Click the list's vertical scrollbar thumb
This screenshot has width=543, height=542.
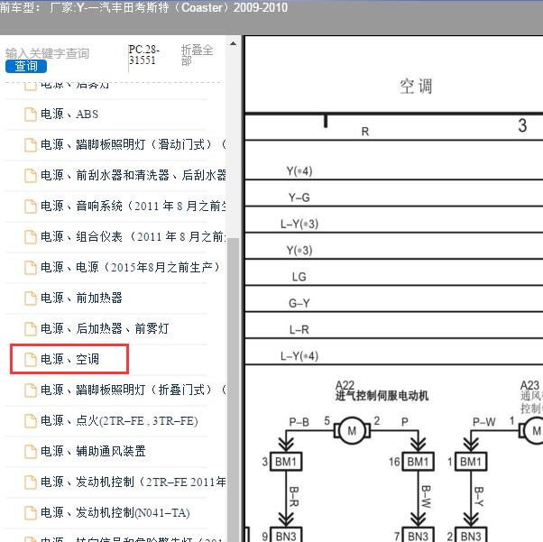[x=233, y=388]
